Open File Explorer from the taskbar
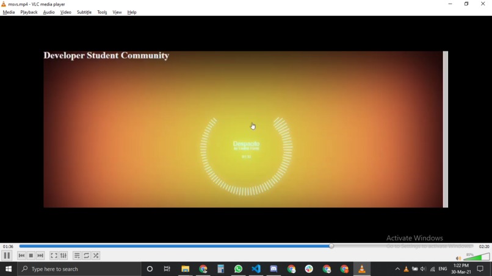492x276 pixels. point(185,269)
